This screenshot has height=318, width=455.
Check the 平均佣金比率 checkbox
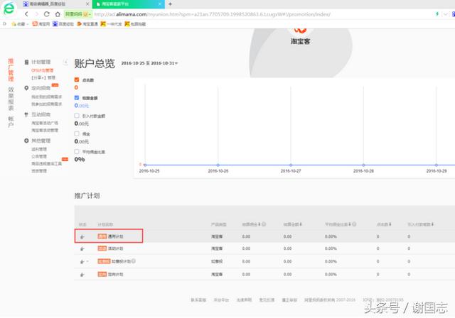pyautogui.click(x=77, y=151)
